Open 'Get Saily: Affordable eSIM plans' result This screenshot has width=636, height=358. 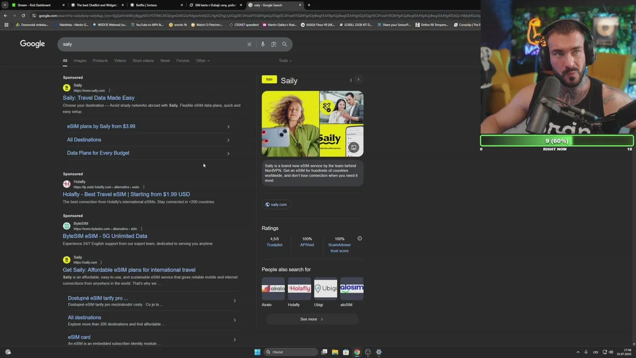click(129, 270)
